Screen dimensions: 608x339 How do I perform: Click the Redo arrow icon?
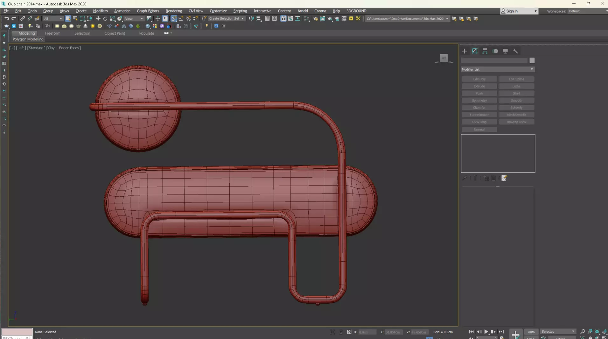tap(14, 18)
